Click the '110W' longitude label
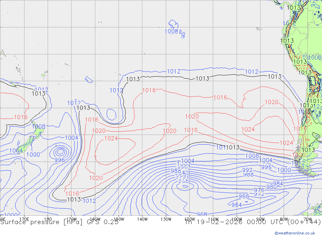 pyautogui.click(x=213, y=219)
